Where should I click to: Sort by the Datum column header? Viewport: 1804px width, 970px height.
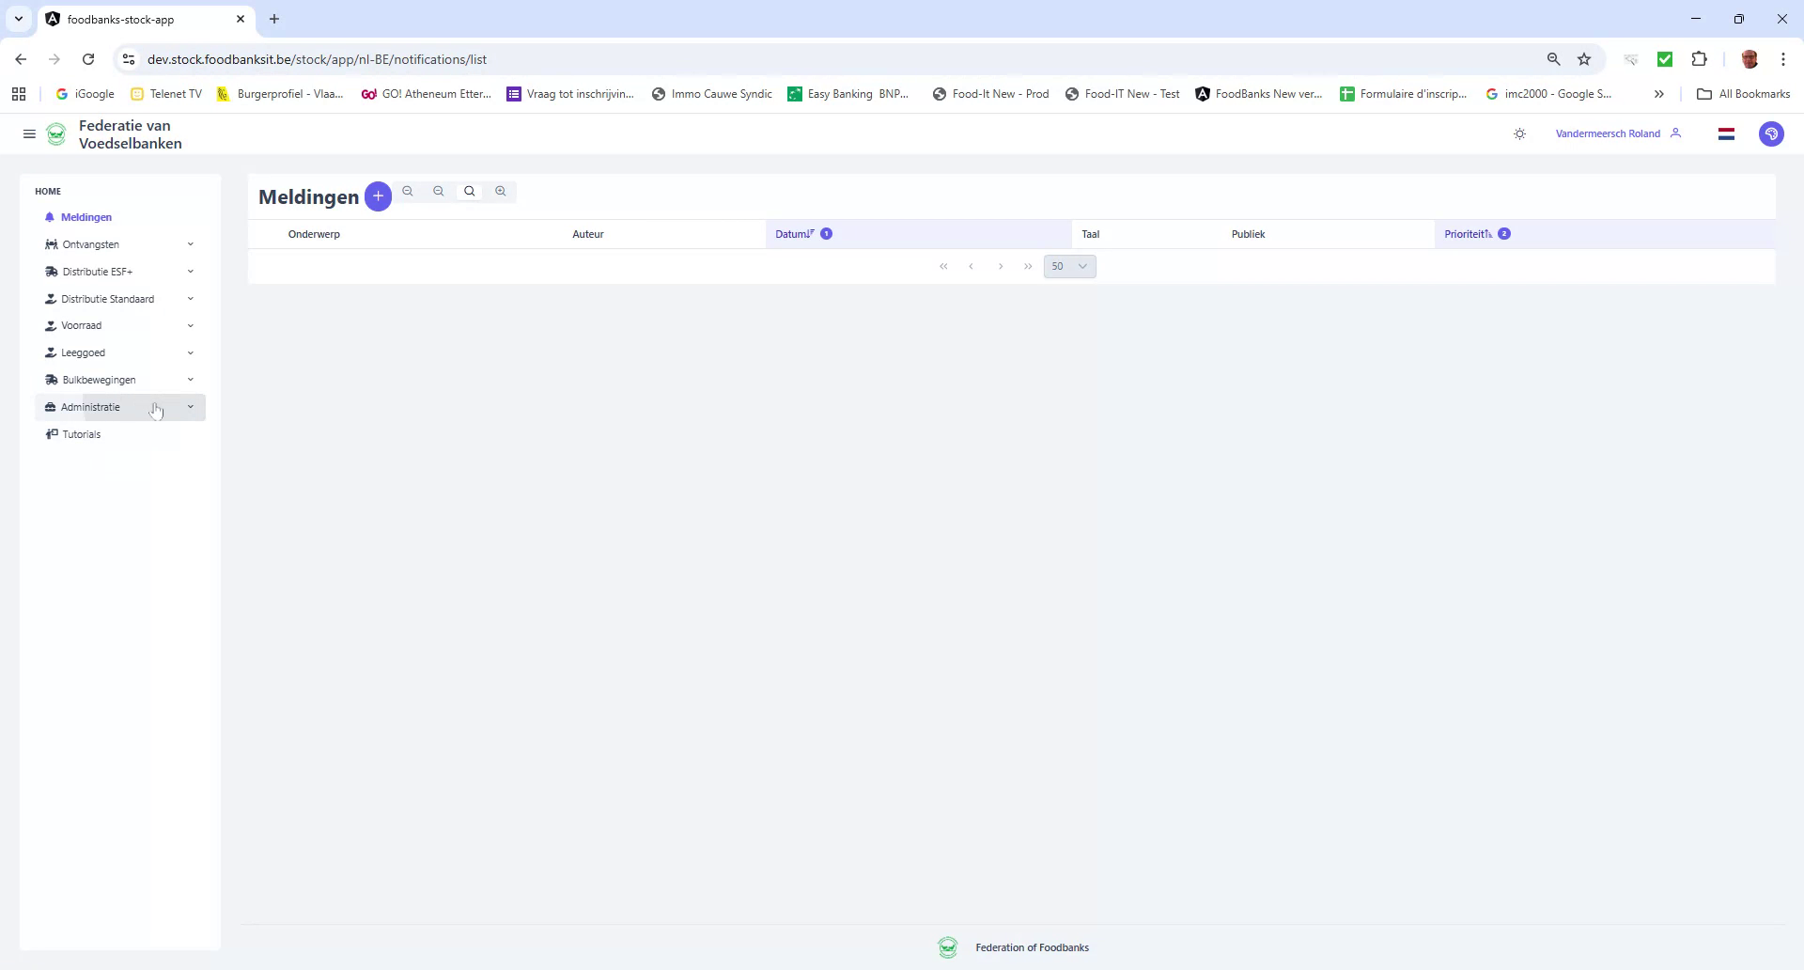pos(794,233)
